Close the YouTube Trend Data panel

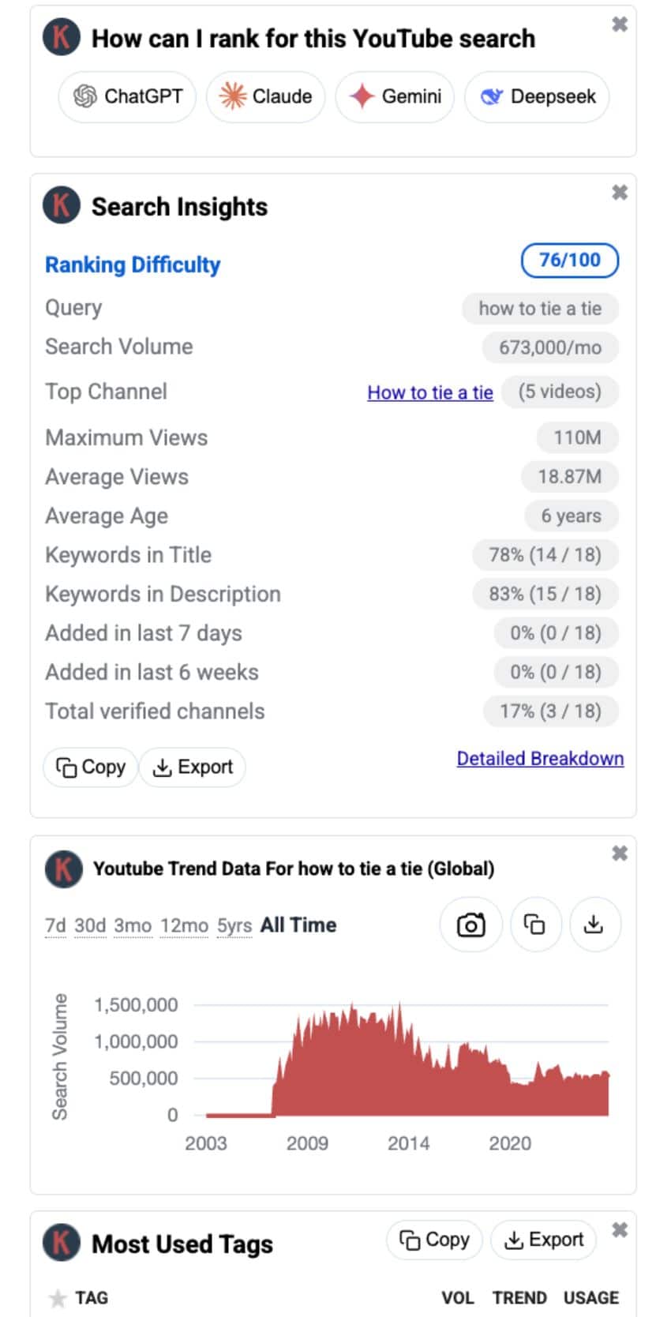tap(620, 853)
